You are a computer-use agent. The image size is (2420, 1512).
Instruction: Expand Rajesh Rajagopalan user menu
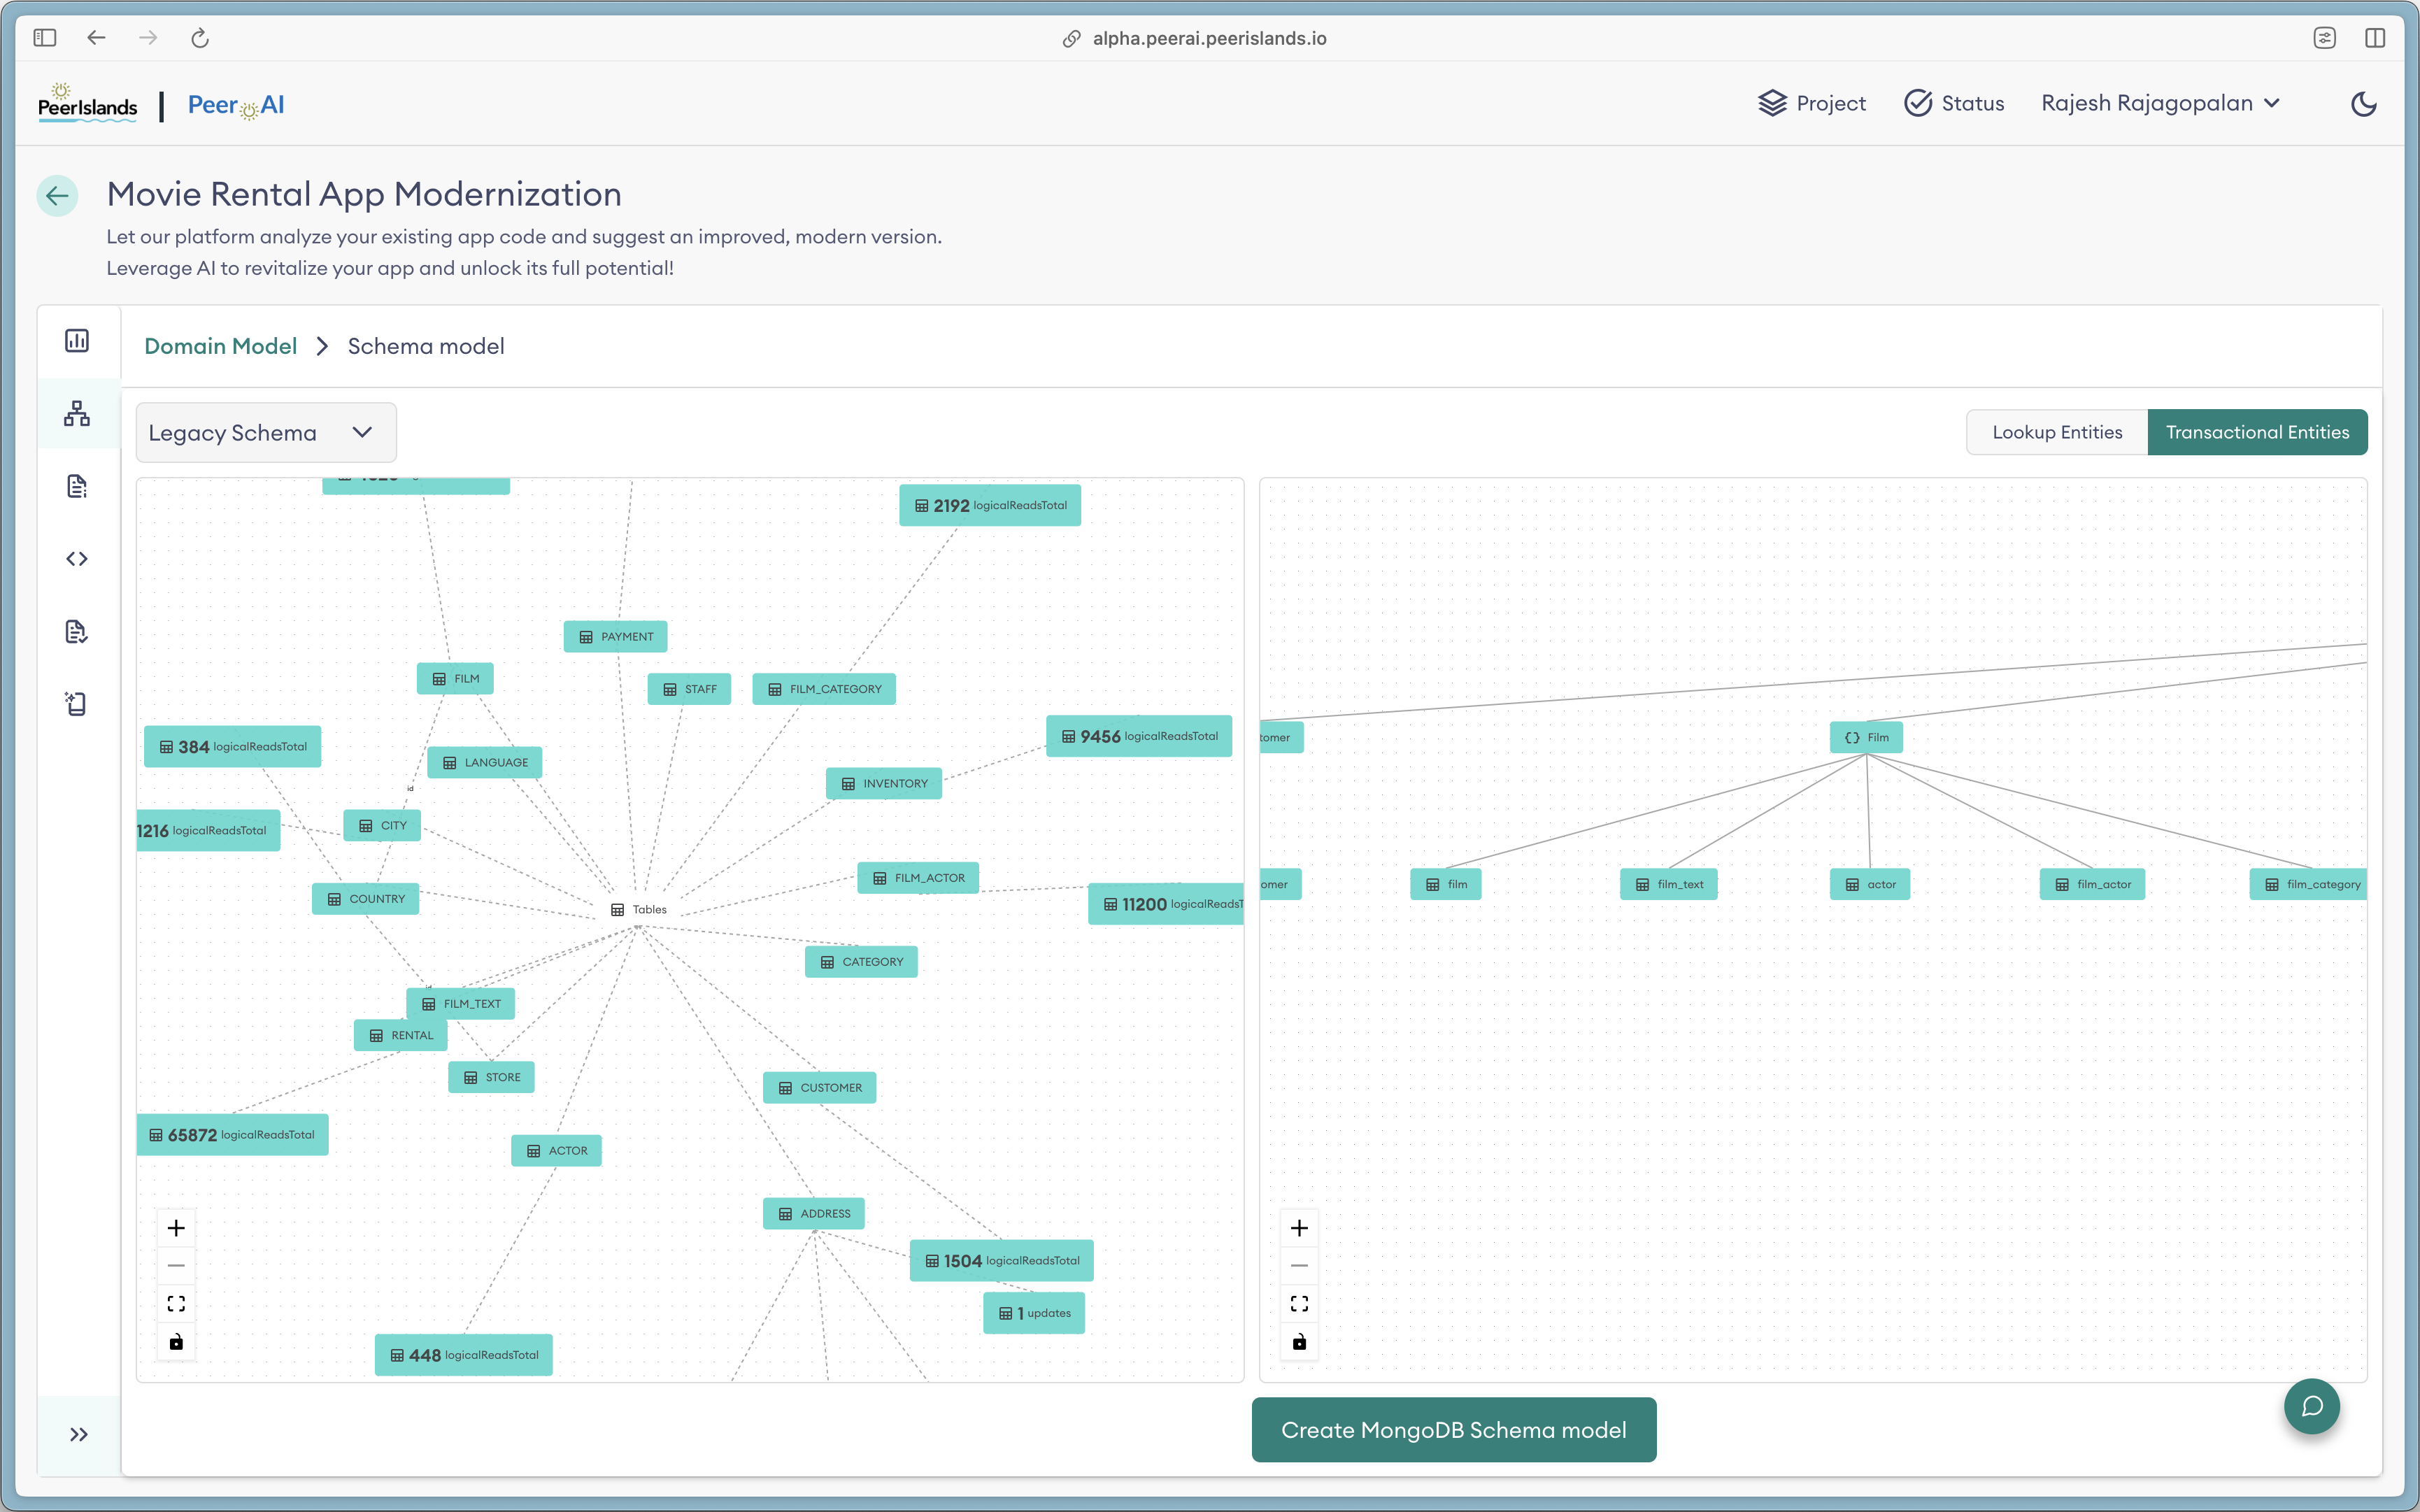click(2160, 104)
